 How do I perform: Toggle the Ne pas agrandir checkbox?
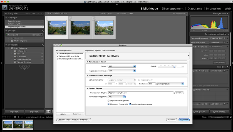139,80
